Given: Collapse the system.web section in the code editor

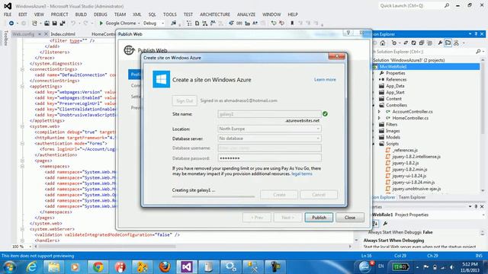Looking at the screenshot, I should [22, 126].
